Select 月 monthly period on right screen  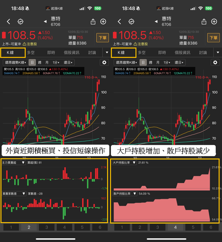point(158,63)
